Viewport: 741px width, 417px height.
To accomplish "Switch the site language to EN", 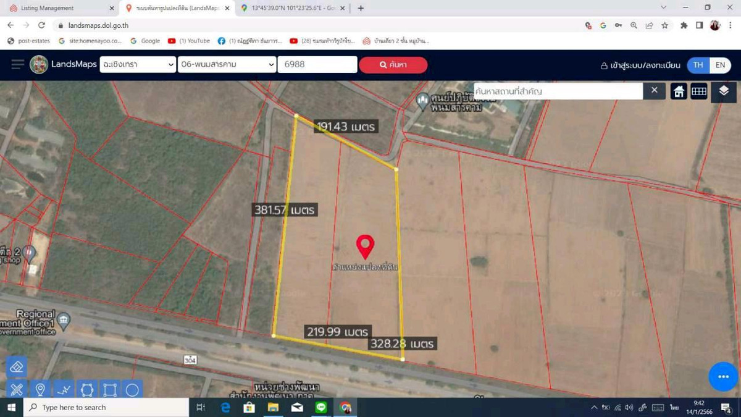I will tap(720, 65).
